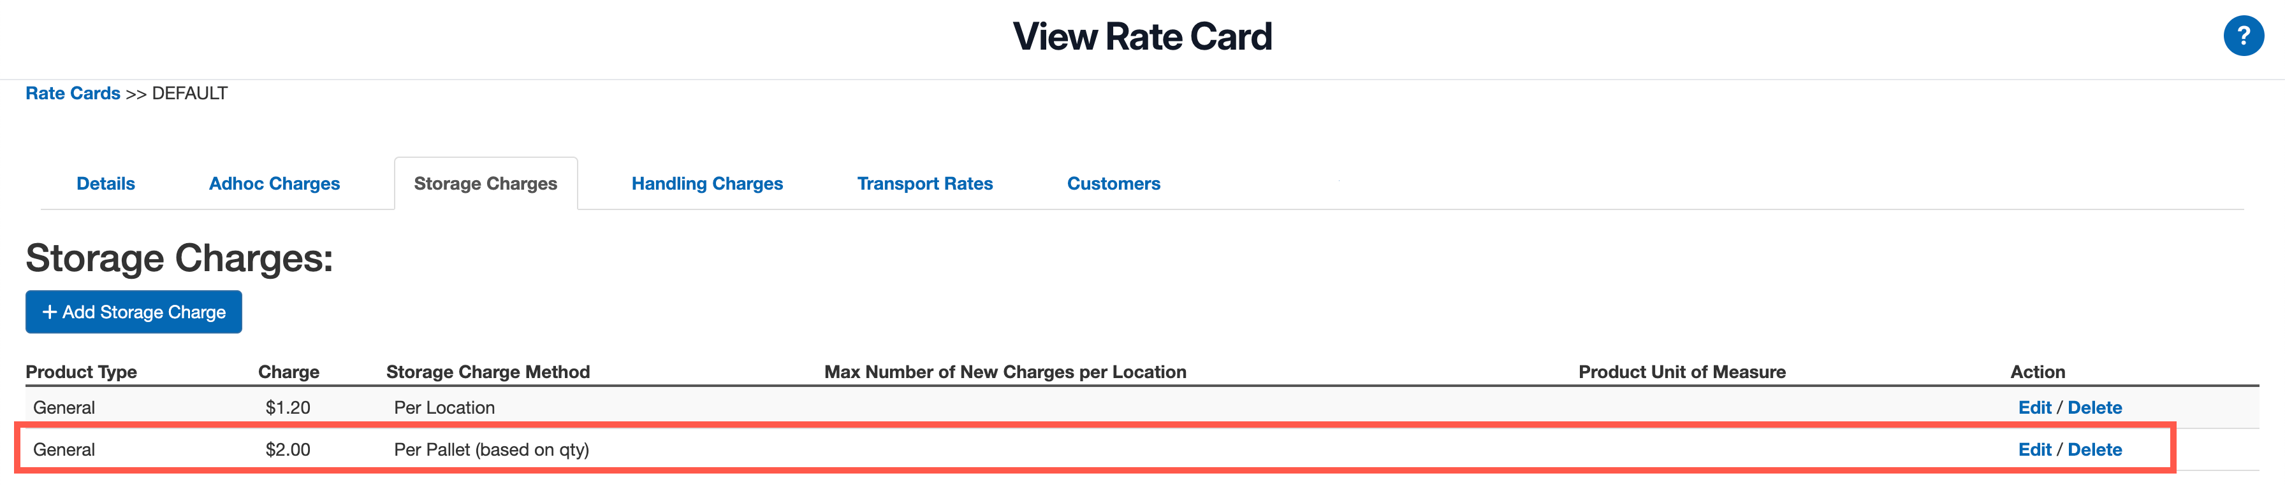
Task: Click the Product Type column header
Action: [x=82, y=372]
